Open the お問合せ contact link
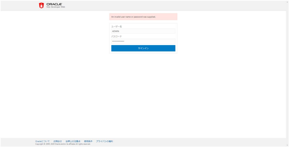This screenshot has width=289, height=147. click(x=58, y=141)
